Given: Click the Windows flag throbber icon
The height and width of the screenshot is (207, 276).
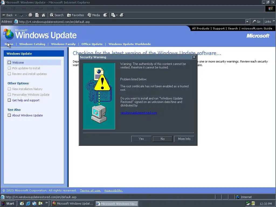Looking at the screenshot, I should 270,8.
